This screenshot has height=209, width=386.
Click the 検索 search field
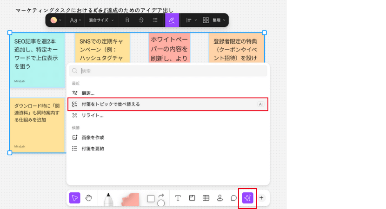(x=168, y=71)
